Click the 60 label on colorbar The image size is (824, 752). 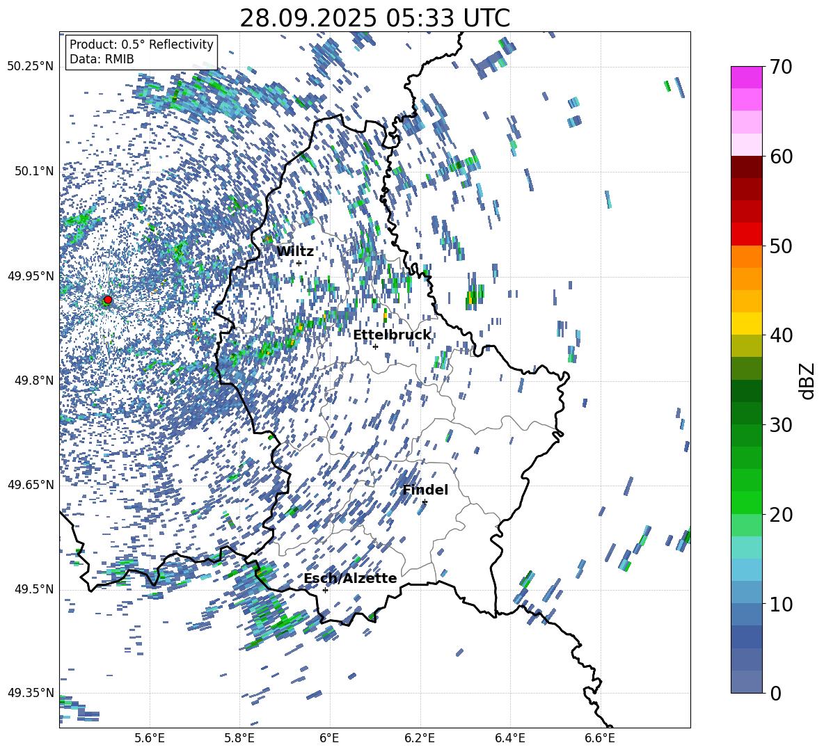pos(781,157)
